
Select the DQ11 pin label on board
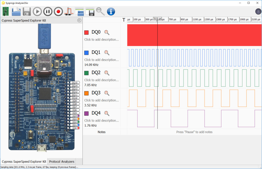click(75, 95)
